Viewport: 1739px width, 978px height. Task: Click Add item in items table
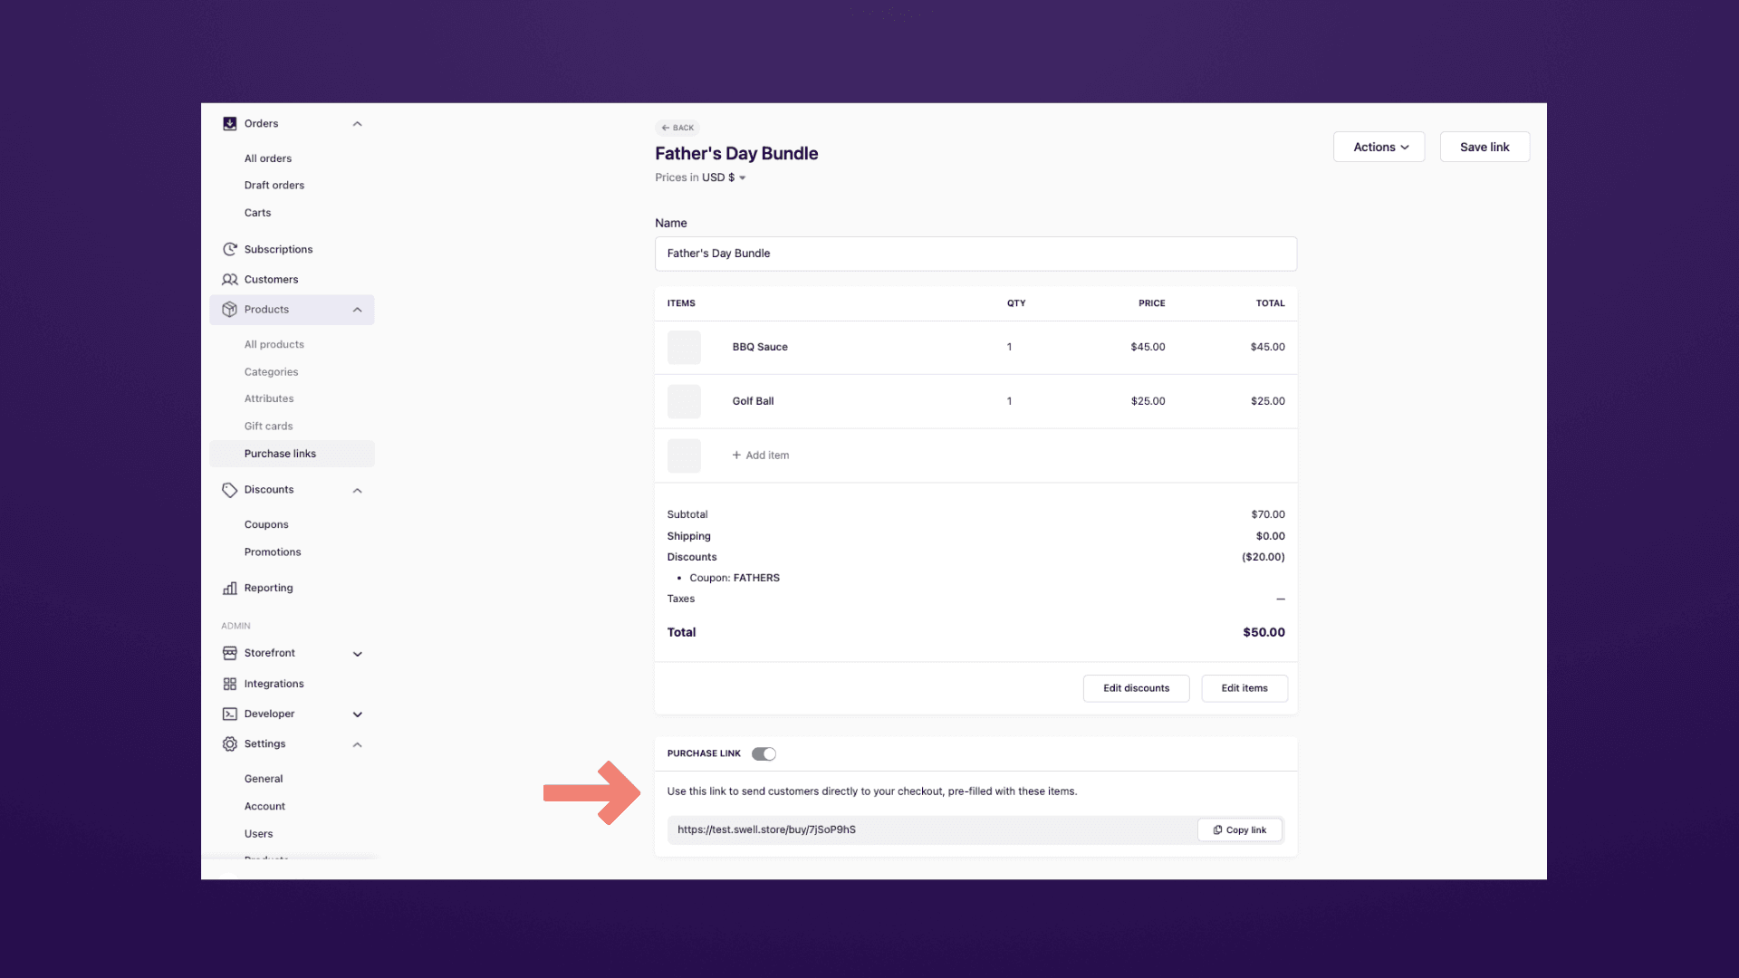761,455
